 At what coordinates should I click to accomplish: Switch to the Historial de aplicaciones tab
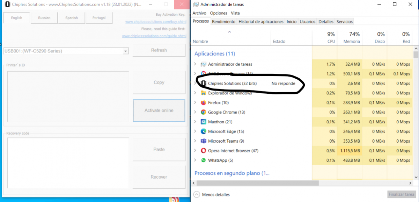[x=261, y=22]
